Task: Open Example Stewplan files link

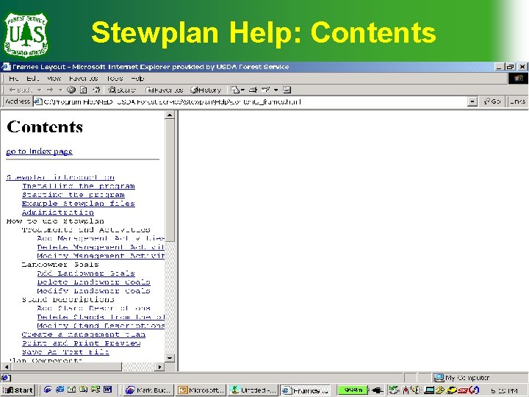Action: click(x=79, y=204)
